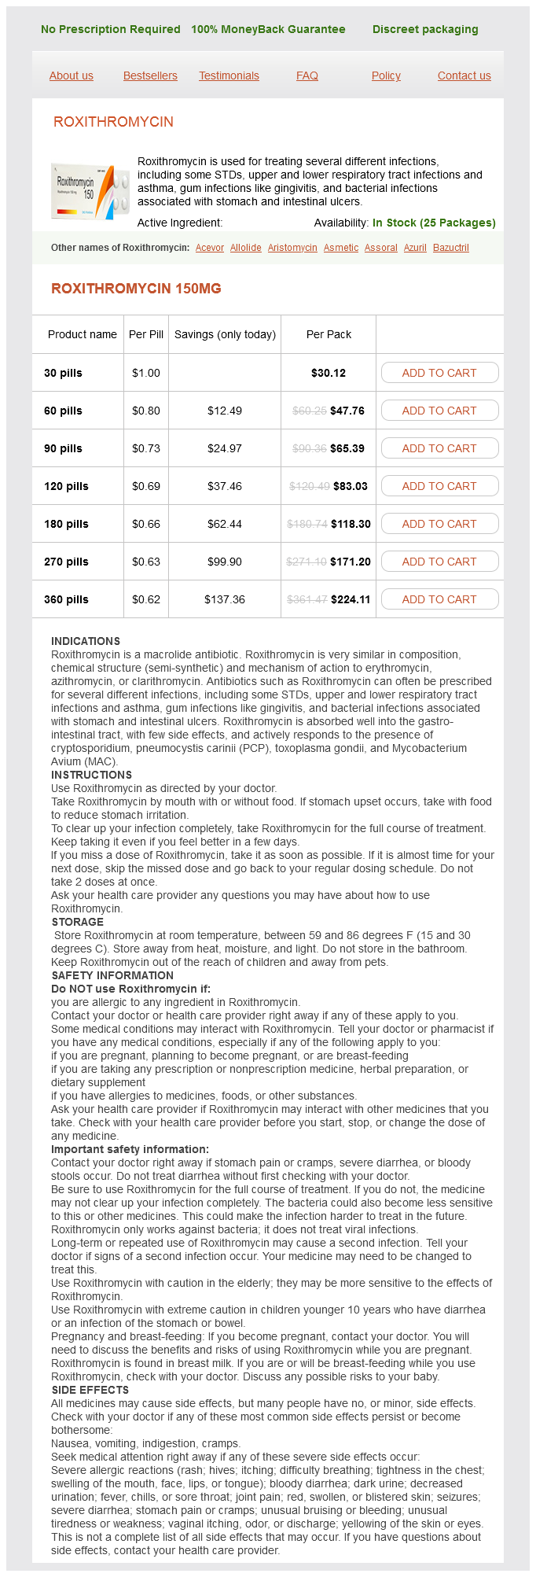Go to the Bestsellers page

(150, 76)
